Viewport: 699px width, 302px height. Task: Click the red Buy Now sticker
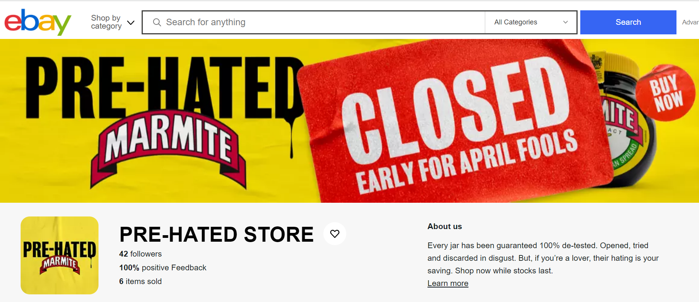(666, 93)
